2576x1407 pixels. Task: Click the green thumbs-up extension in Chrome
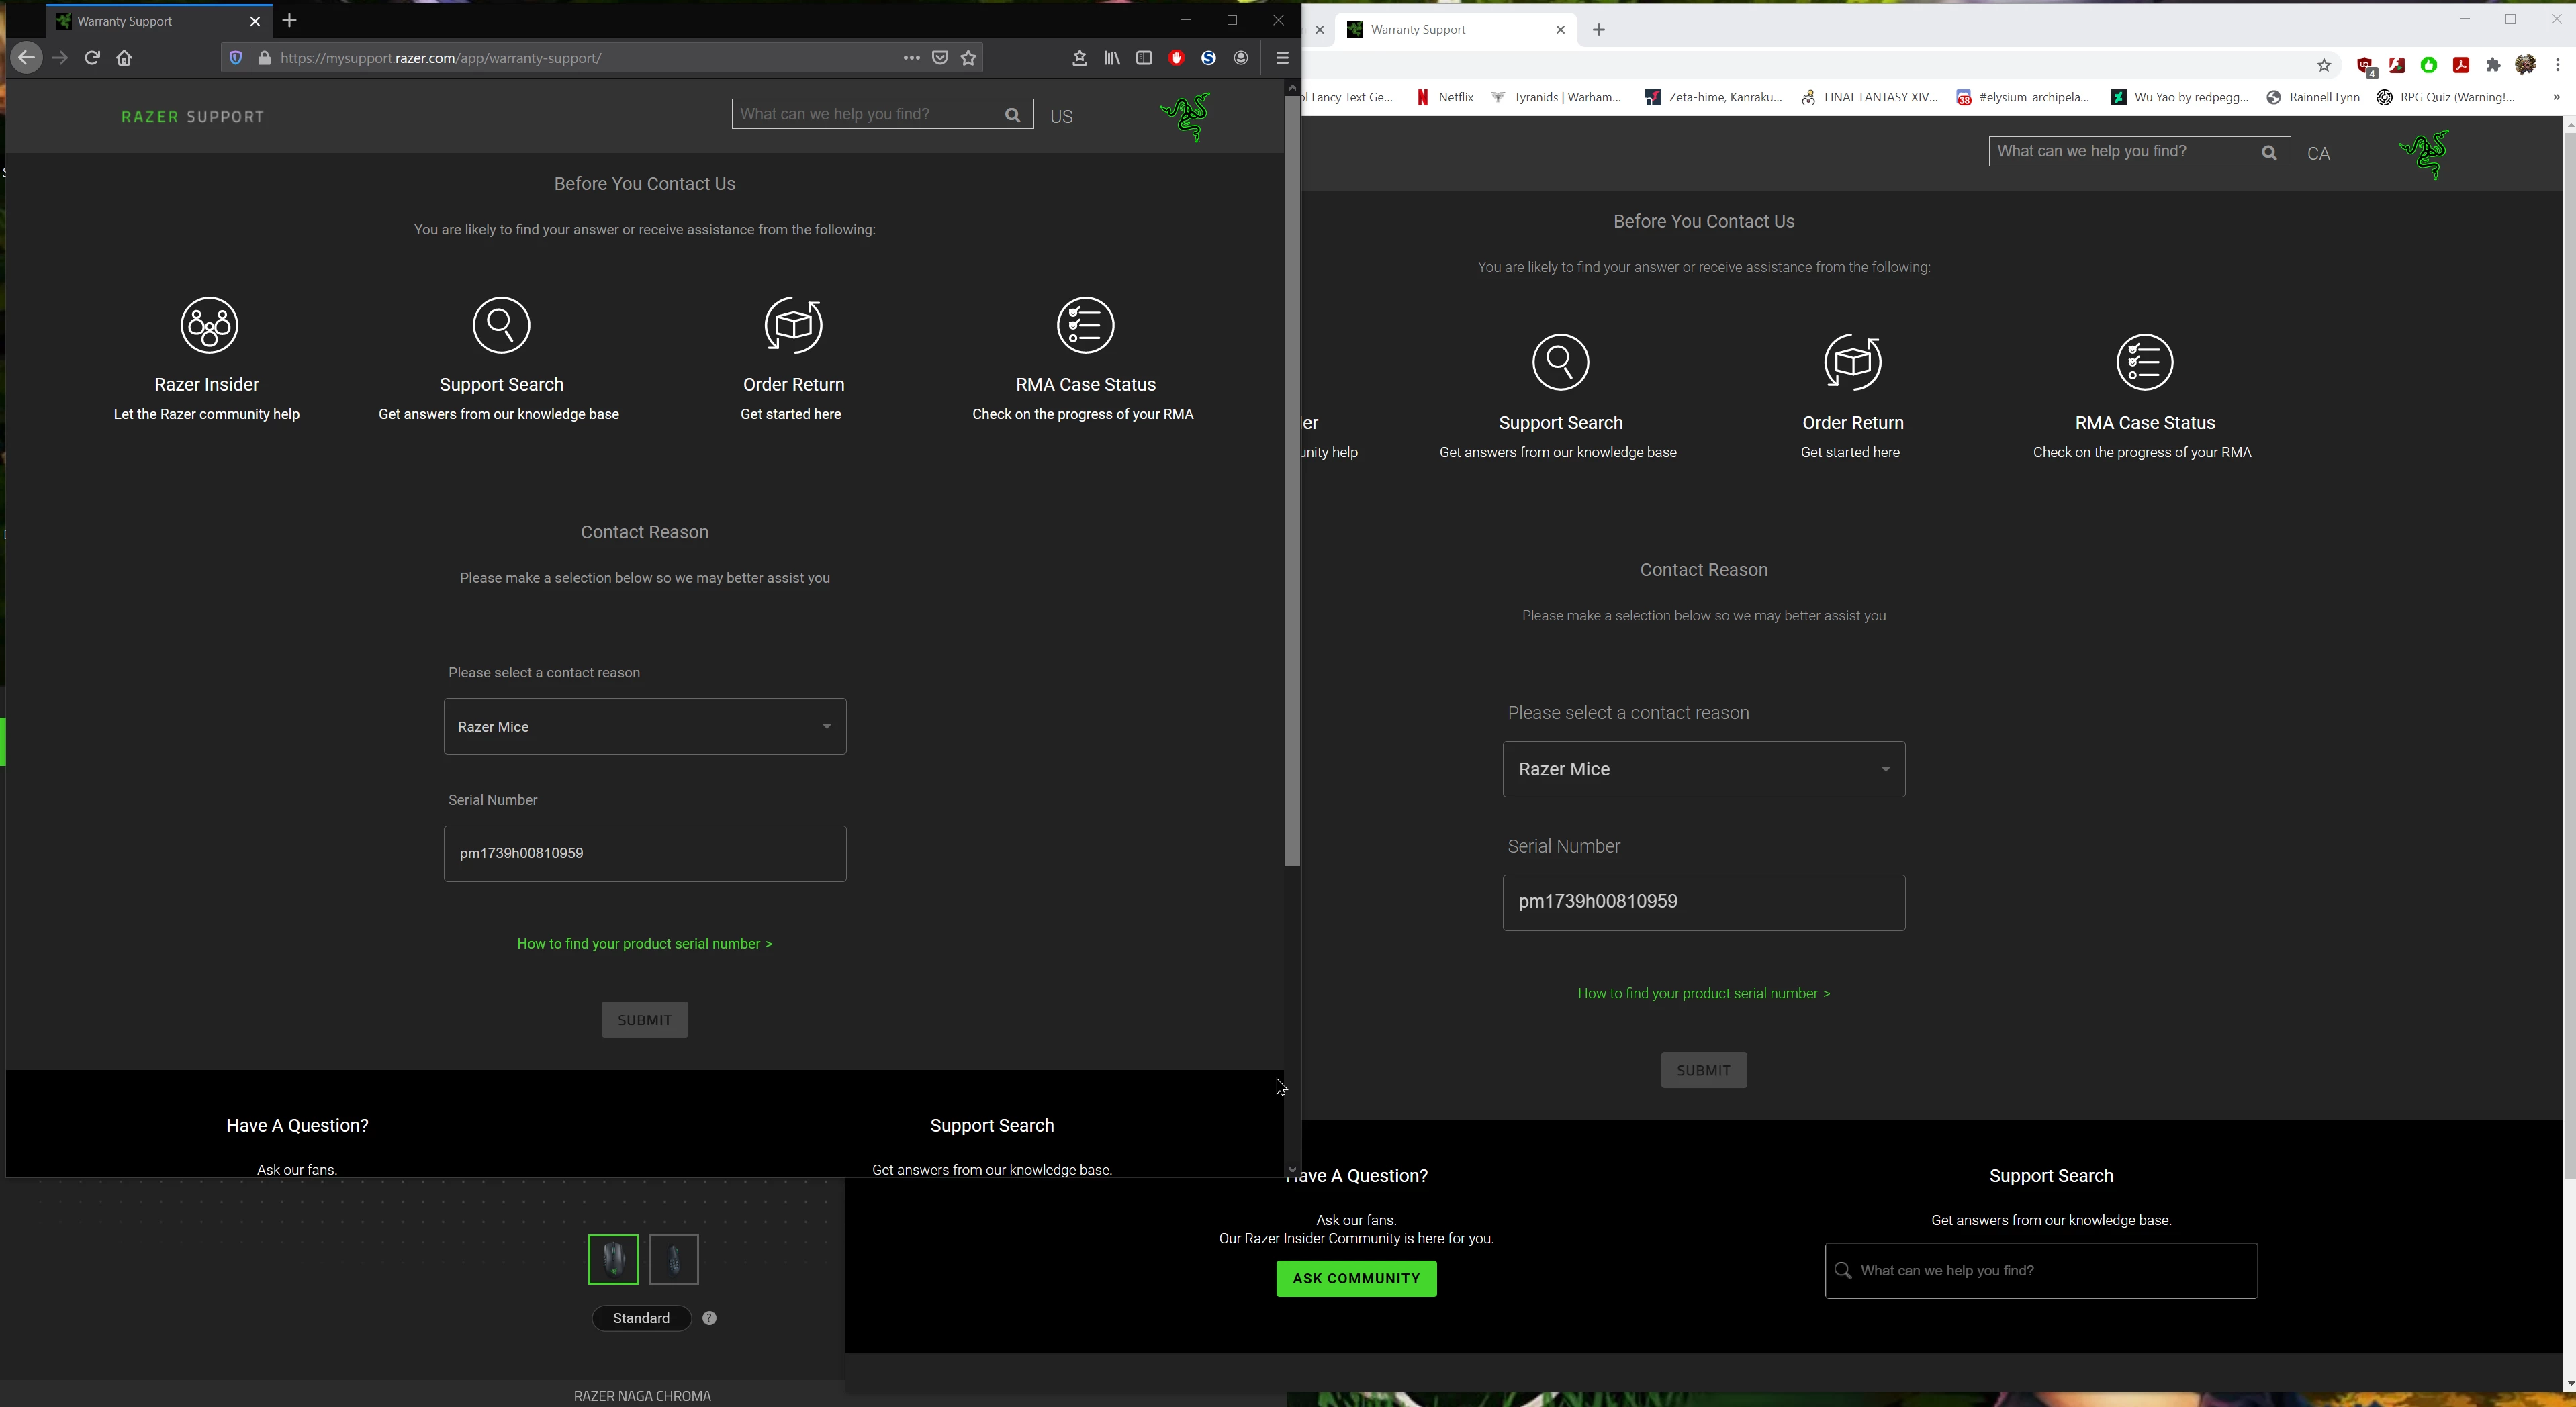pyautogui.click(x=2428, y=64)
